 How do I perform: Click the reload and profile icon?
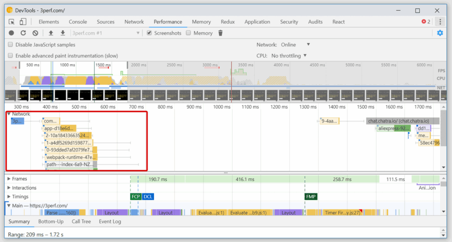(23, 33)
